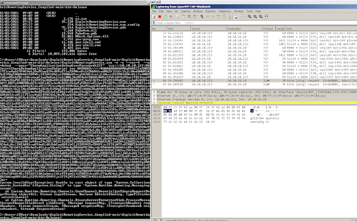Select ICMP echo request packet 46

(x=254, y=81)
